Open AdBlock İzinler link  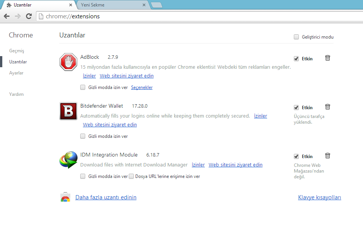coord(89,76)
